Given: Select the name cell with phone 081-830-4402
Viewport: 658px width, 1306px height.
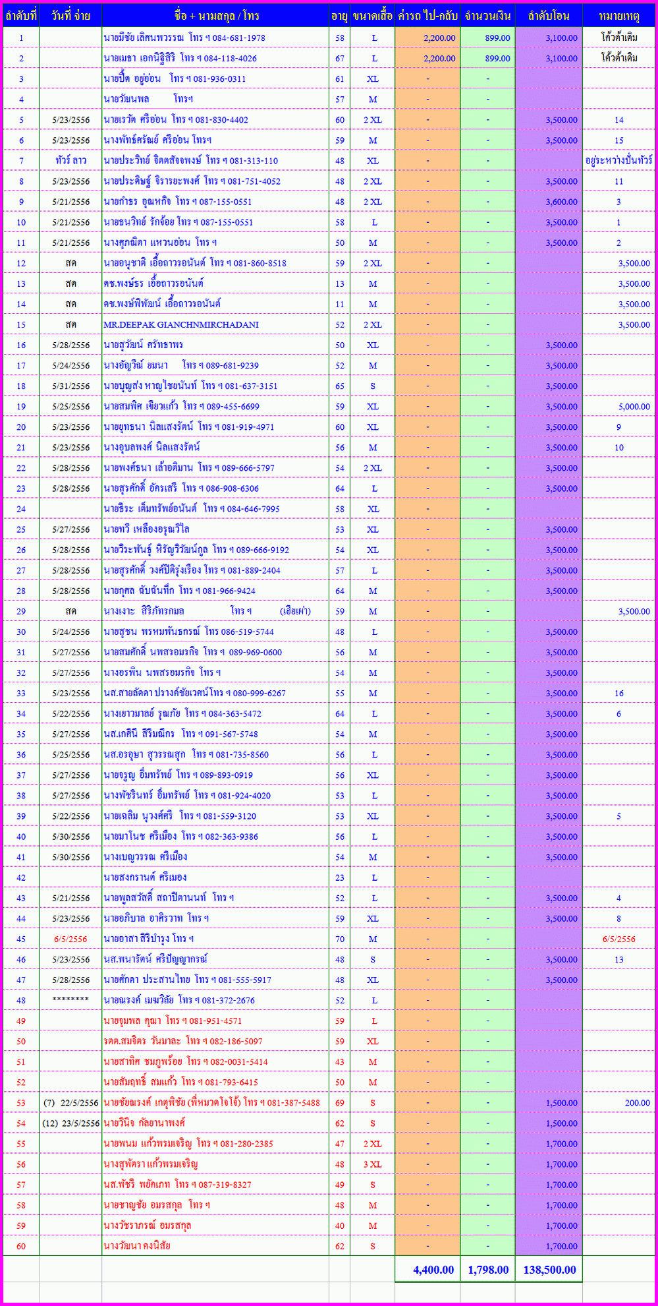Looking at the screenshot, I should 216,119.
